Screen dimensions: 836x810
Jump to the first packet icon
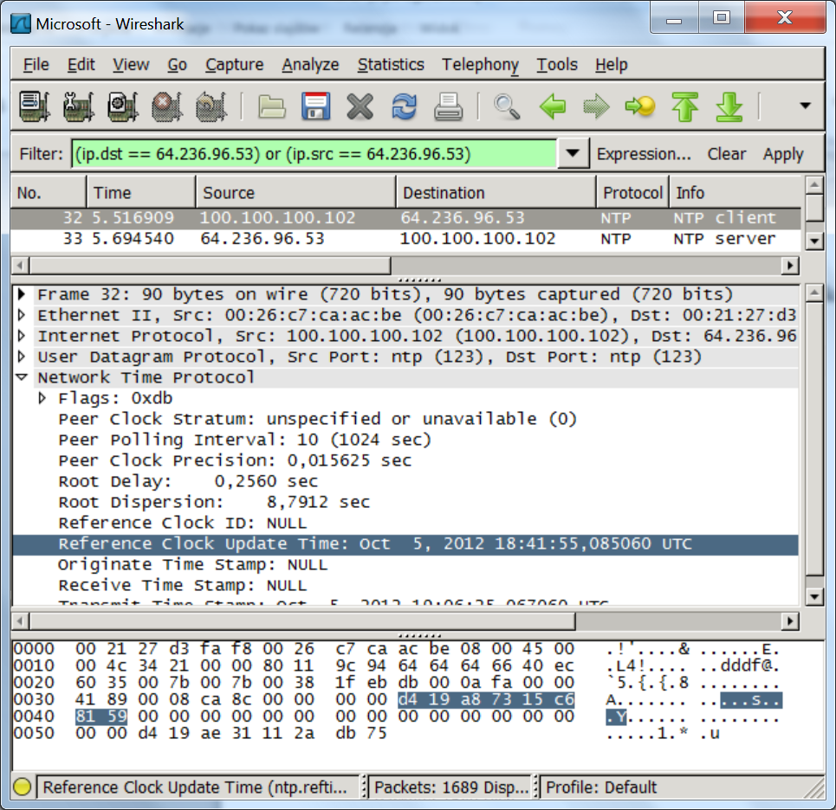coord(685,106)
